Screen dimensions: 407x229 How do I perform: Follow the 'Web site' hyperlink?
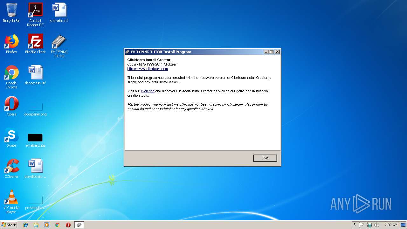click(x=148, y=91)
